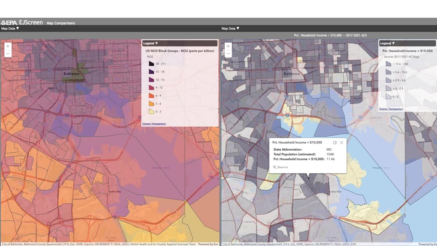Dock the Pct. Household Income popup
This screenshot has height=246, width=437.
pos(335,142)
